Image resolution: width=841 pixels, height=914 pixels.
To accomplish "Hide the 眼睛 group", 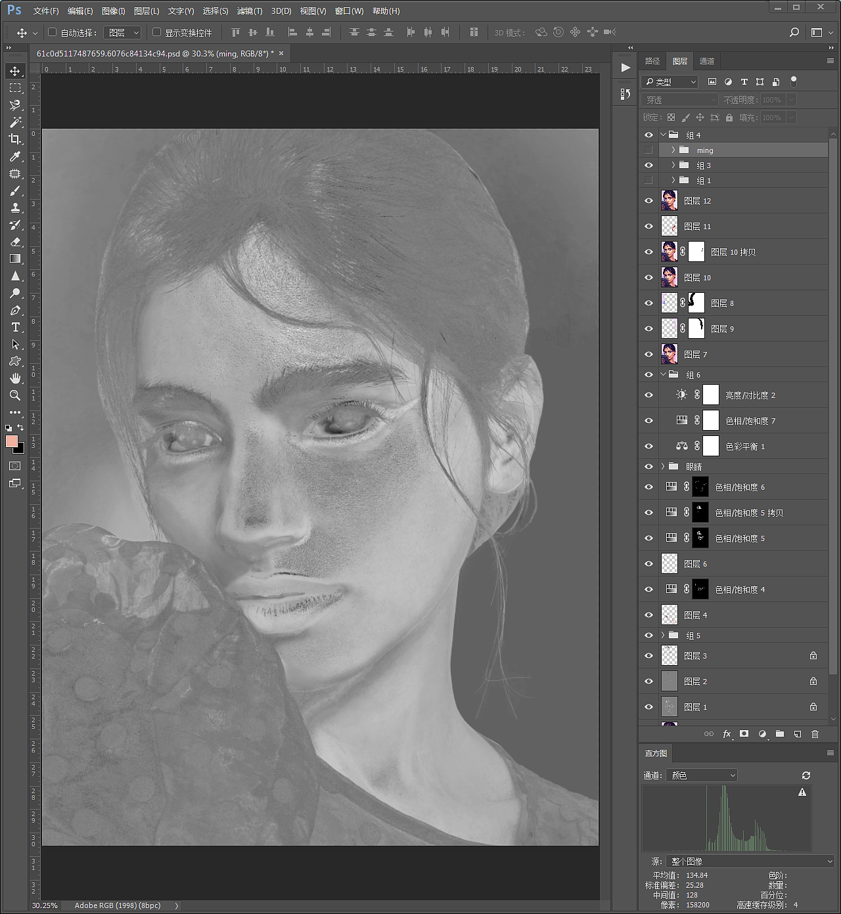I will tap(648, 467).
